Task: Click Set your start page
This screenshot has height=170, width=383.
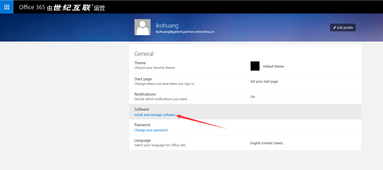Action: click(264, 82)
